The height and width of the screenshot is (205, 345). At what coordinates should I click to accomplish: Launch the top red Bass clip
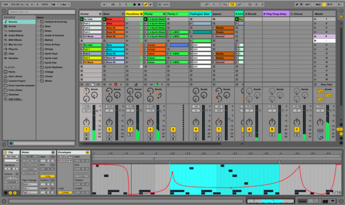click(105, 19)
